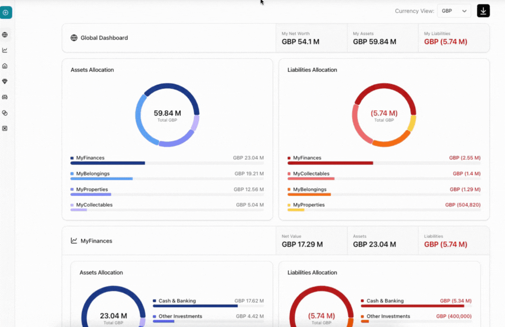
Task: Select the line-chart MyFinances icon in the sidebar
Action: coord(6,50)
